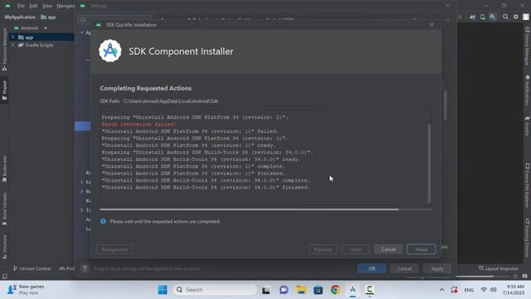Viewport: 531px width, 299px height.
Task: Click the Sync Project with Gradle Files icon
Action: click(x=472, y=17)
